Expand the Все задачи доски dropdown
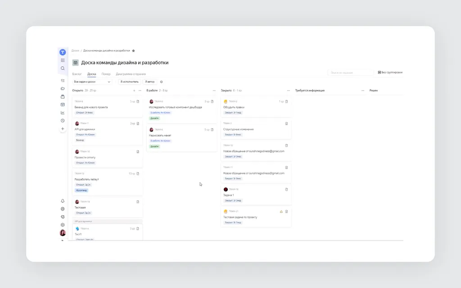Screen dimensions: 461x288 92,82
